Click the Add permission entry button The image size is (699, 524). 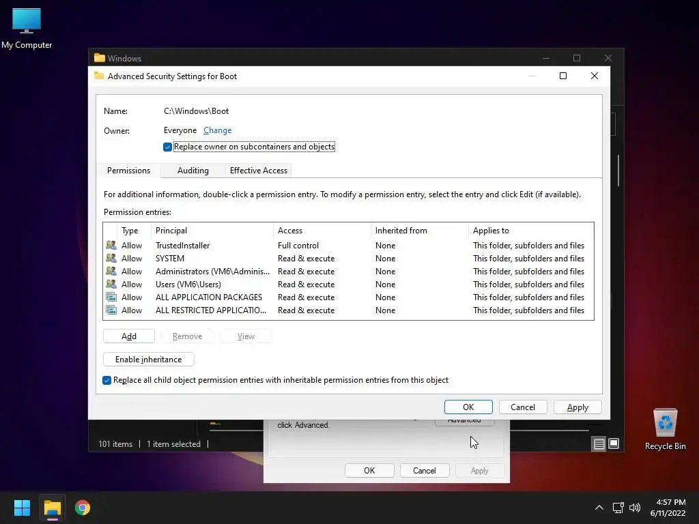pos(129,336)
